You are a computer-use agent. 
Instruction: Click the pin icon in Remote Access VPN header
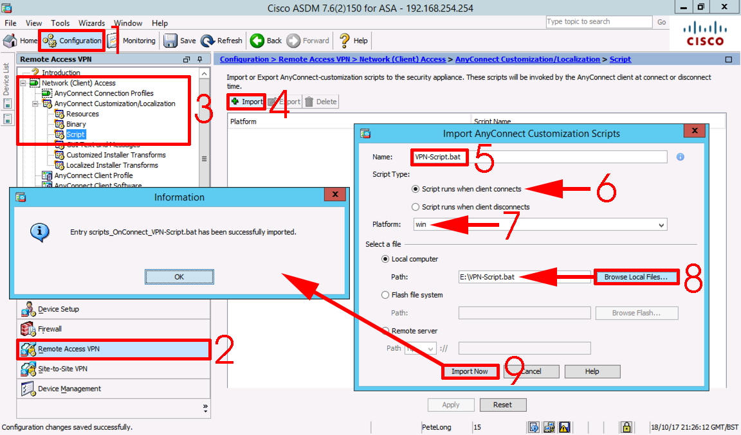click(x=200, y=60)
